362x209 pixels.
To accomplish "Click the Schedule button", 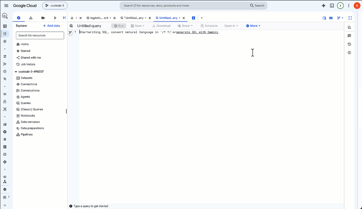I will point(209,26).
